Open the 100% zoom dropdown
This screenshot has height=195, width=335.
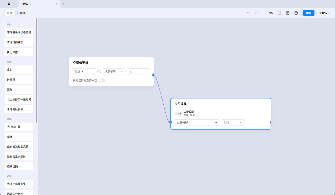pos(324,13)
